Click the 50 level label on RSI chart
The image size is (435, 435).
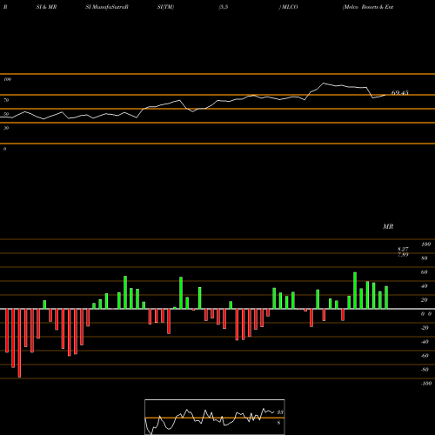coord(6,114)
